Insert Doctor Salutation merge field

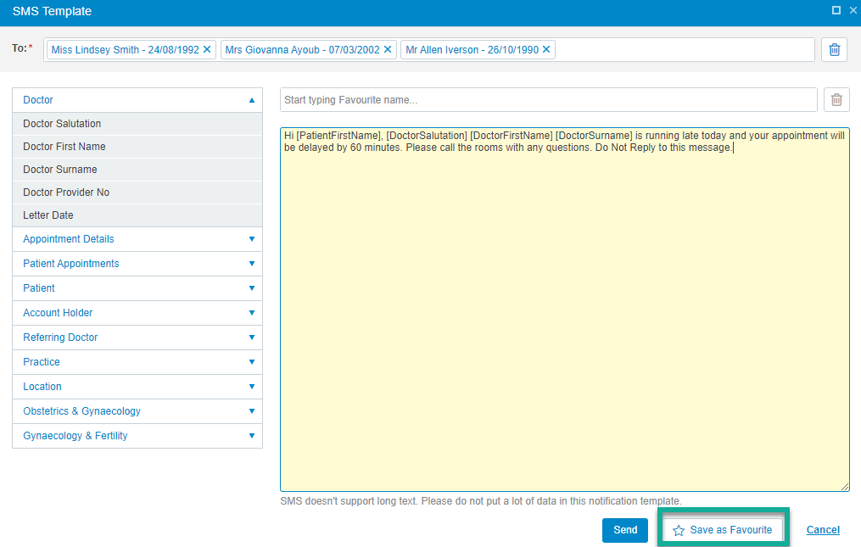point(137,124)
